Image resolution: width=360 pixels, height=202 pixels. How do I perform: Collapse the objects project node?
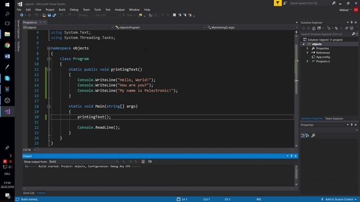304,44
